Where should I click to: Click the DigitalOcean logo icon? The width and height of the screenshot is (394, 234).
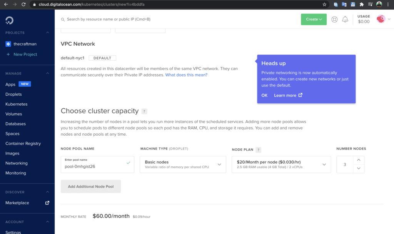[9, 20]
